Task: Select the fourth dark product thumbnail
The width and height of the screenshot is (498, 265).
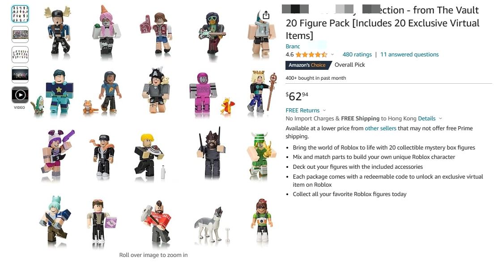Action: [x=20, y=75]
